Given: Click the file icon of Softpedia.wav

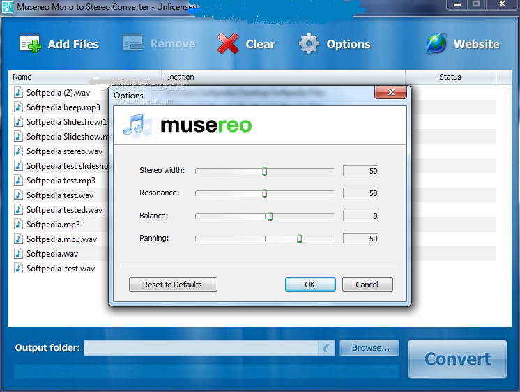Looking at the screenshot, I should click(x=18, y=254).
